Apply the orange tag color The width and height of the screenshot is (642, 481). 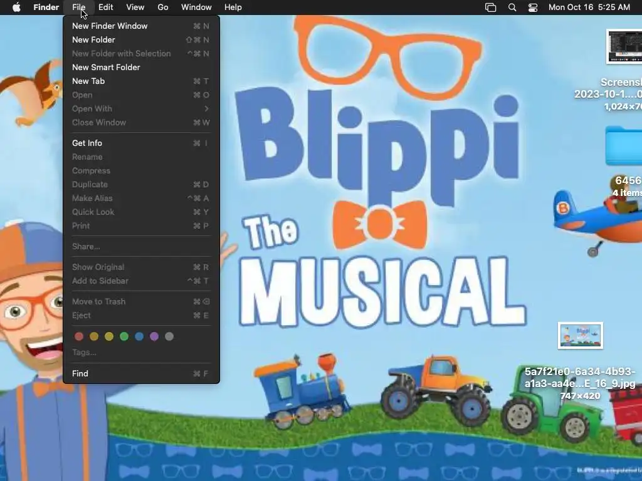tap(94, 336)
